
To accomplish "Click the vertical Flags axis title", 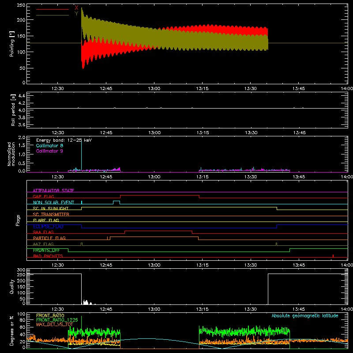I will pos(18,220).
